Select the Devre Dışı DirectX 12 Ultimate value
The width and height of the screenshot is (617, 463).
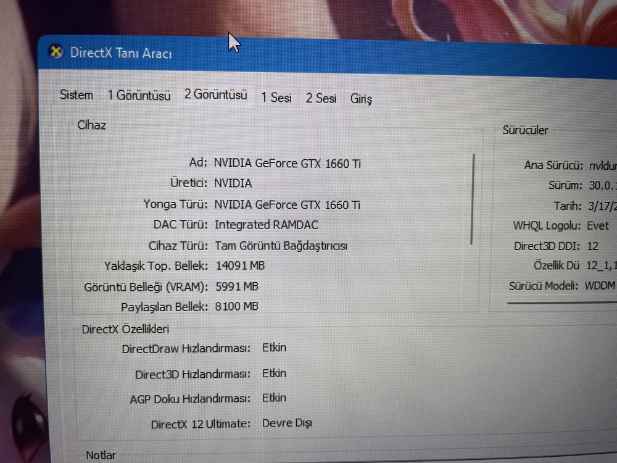coord(287,423)
